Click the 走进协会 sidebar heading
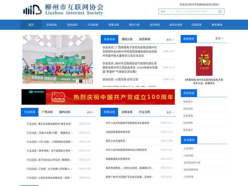The height and width of the screenshot is (186, 248). pyautogui.click(x=189, y=93)
